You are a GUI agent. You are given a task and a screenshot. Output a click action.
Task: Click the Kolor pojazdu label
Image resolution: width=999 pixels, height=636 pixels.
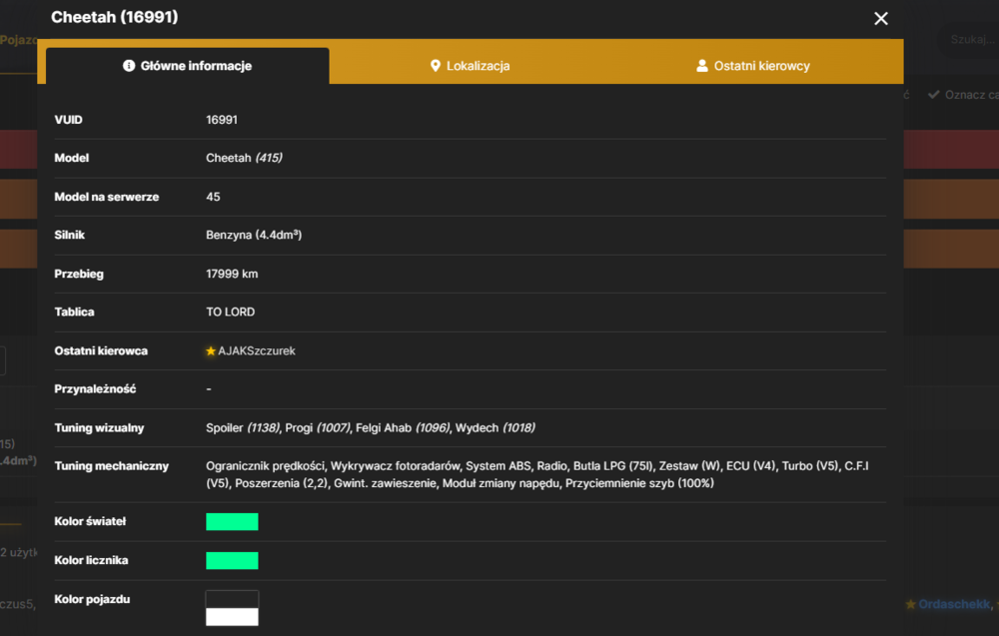(x=92, y=599)
